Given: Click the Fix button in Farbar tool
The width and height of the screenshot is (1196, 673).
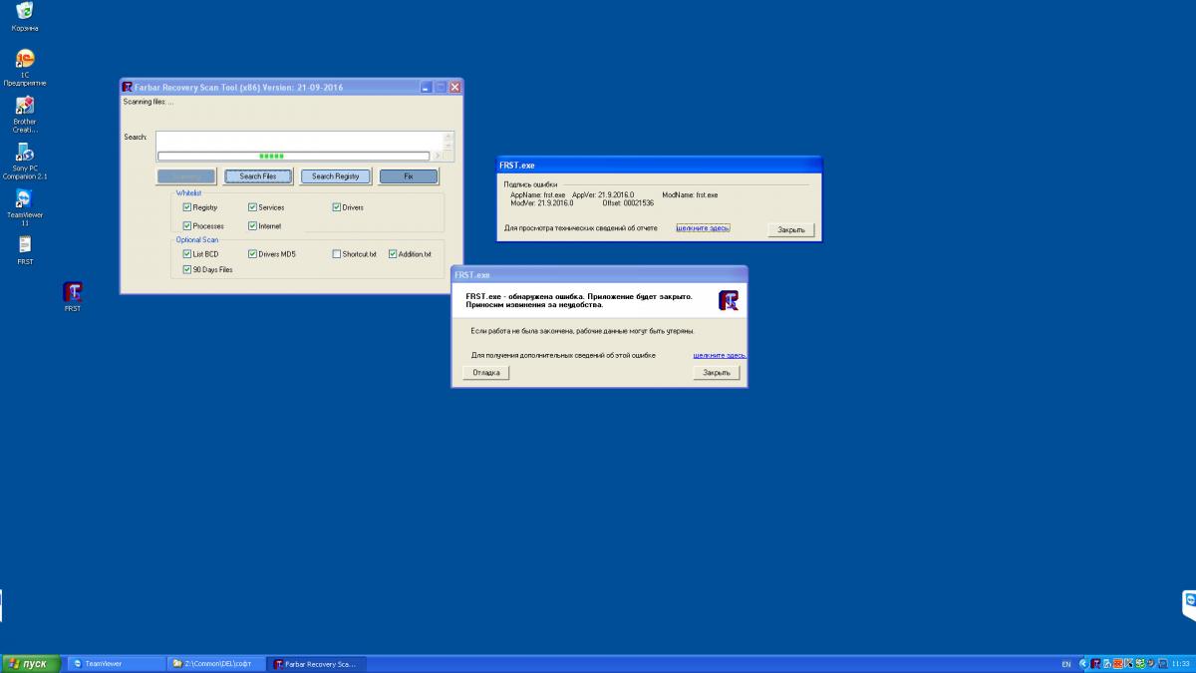Looking at the screenshot, I should coord(409,176).
